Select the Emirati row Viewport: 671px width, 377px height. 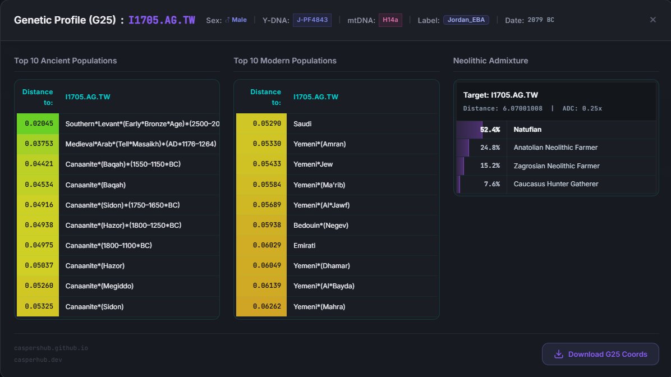tap(337, 246)
